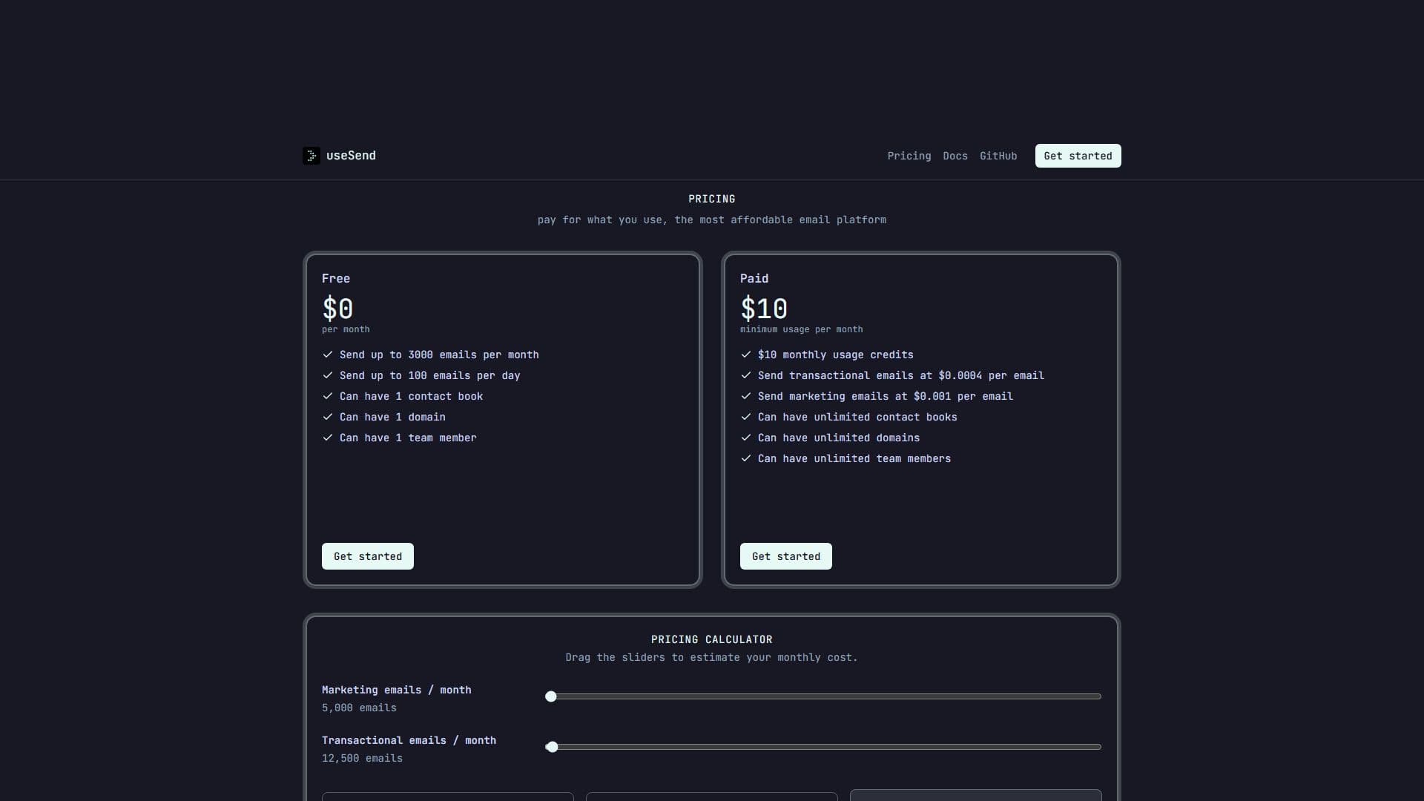Click the Transactional emails slider handle
Screen dimensions: 1424x801
point(552,747)
